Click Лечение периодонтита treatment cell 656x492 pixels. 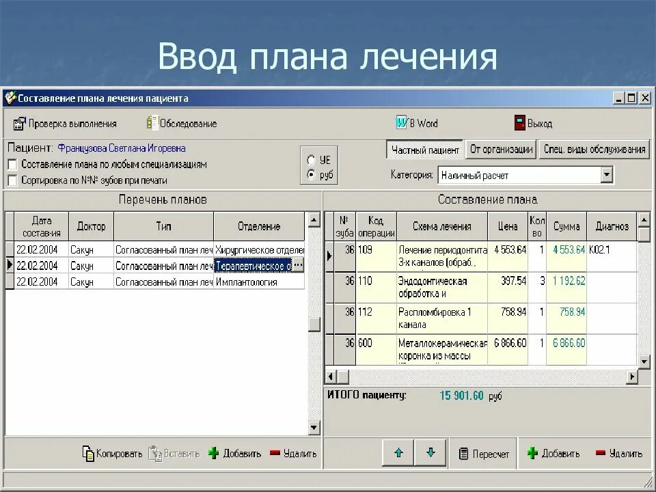[x=442, y=256]
